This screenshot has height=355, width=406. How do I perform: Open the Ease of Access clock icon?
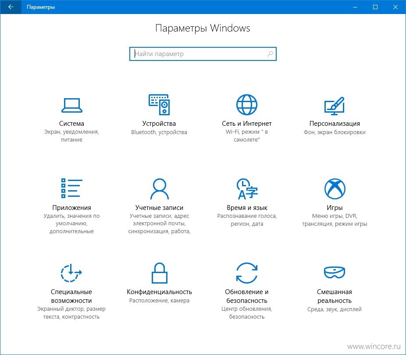pyautogui.click(x=71, y=273)
